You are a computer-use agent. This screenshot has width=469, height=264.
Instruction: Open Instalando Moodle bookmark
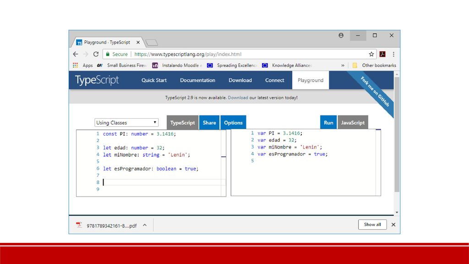(177, 65)
